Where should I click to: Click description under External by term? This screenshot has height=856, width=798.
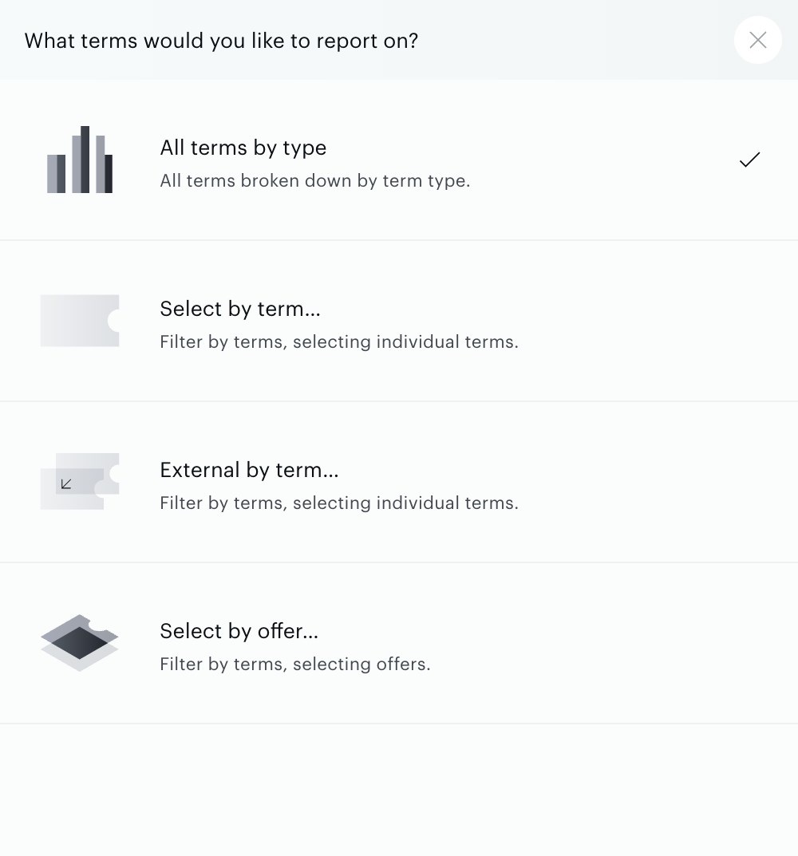[x=339, y=503]
